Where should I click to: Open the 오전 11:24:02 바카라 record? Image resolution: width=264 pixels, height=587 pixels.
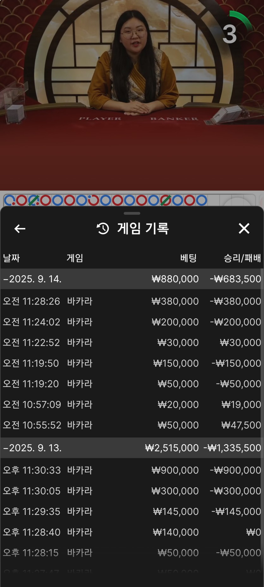point(132,322)
